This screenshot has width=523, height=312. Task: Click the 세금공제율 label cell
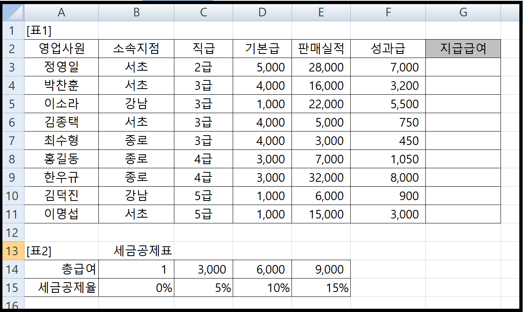coord(61,287)
